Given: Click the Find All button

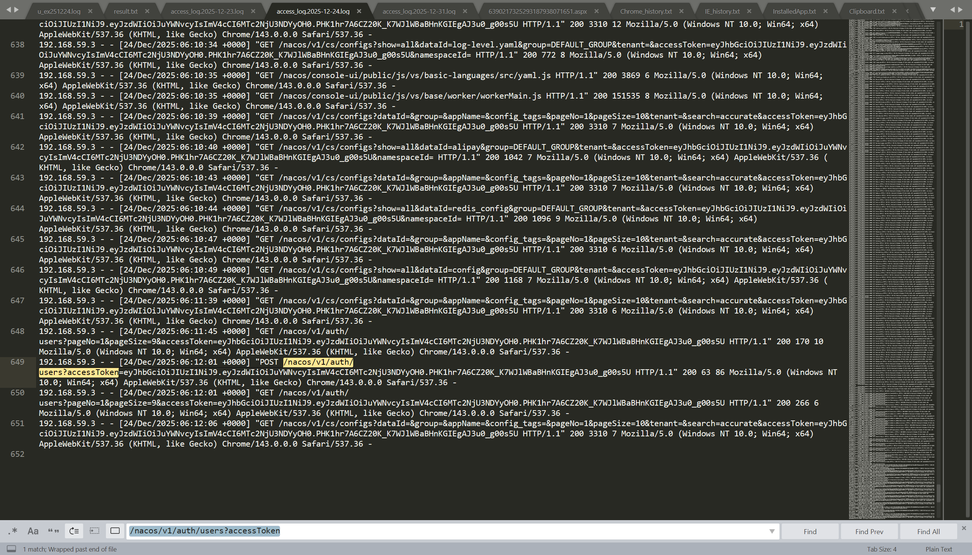Looking at the screenshot, I should pos(928,531).
